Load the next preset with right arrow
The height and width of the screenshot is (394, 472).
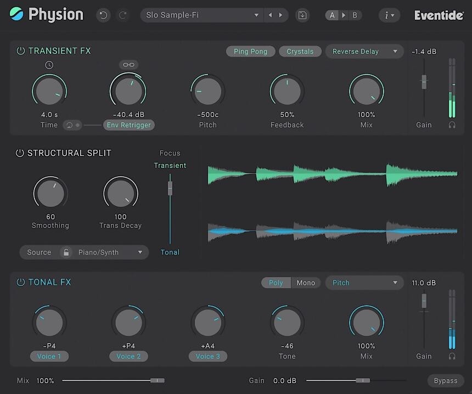(281, 15)
